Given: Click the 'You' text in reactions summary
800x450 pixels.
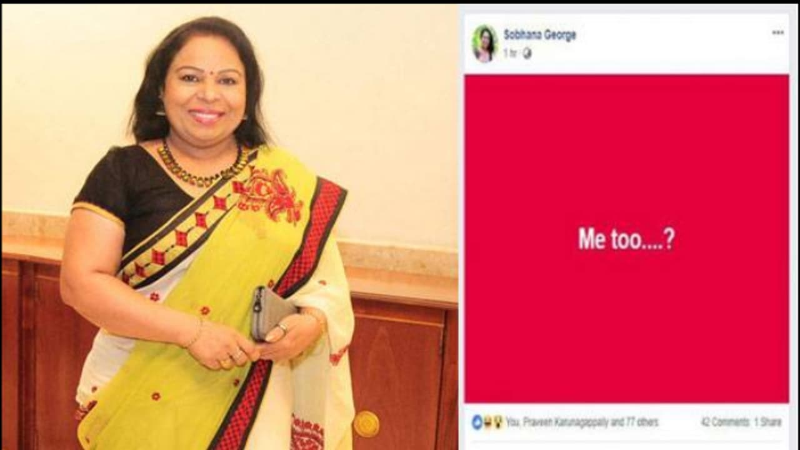Looking at the screenshot, I should coord(512,422).
